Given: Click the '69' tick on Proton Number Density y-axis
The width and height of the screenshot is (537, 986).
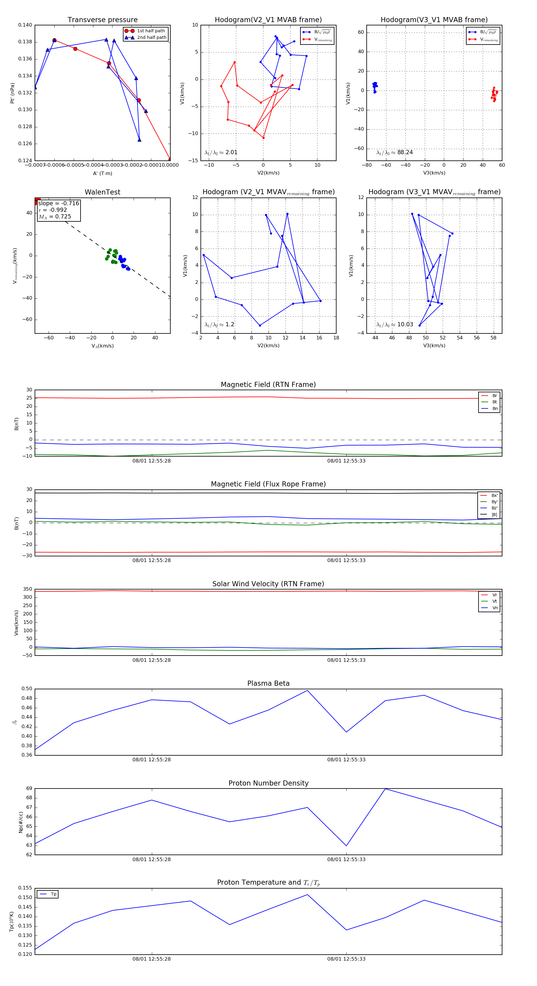Looking at the screenshot, I should pos(30,789).
